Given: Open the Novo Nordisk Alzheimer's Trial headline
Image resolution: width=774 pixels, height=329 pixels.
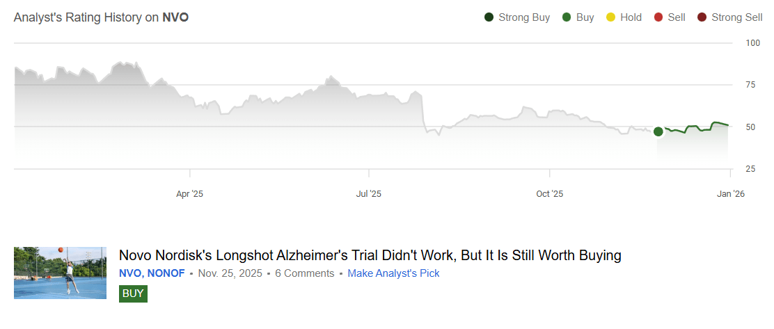Looking at the screenshot, I should tap(370, 255).
